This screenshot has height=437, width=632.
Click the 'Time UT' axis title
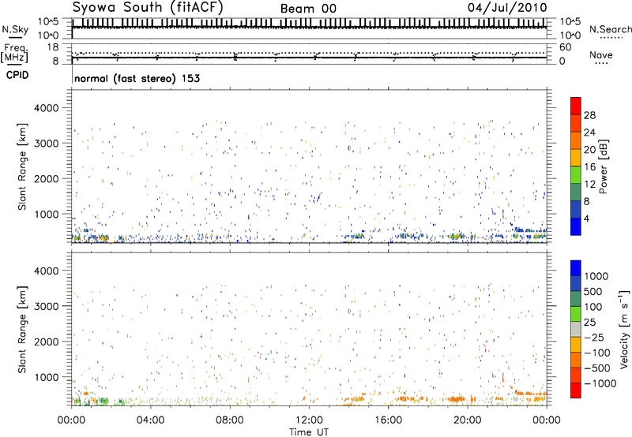coord(309,432)
